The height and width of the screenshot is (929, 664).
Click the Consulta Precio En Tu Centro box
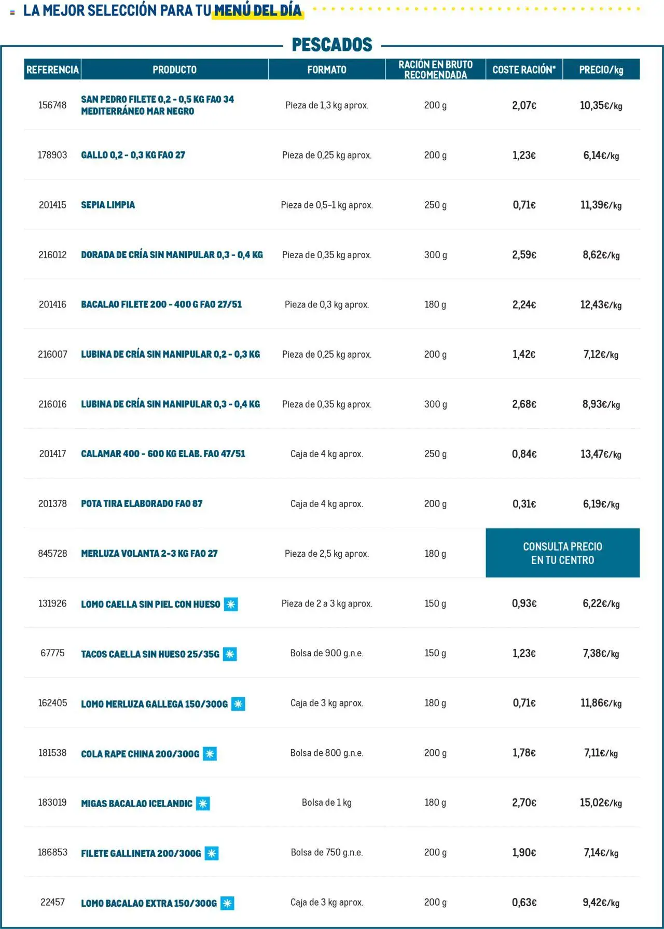(562, 553)
